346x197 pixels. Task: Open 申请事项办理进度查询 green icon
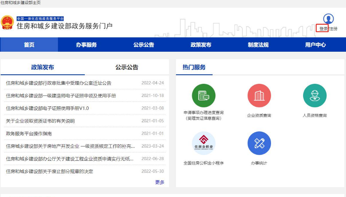pos(204,95)
